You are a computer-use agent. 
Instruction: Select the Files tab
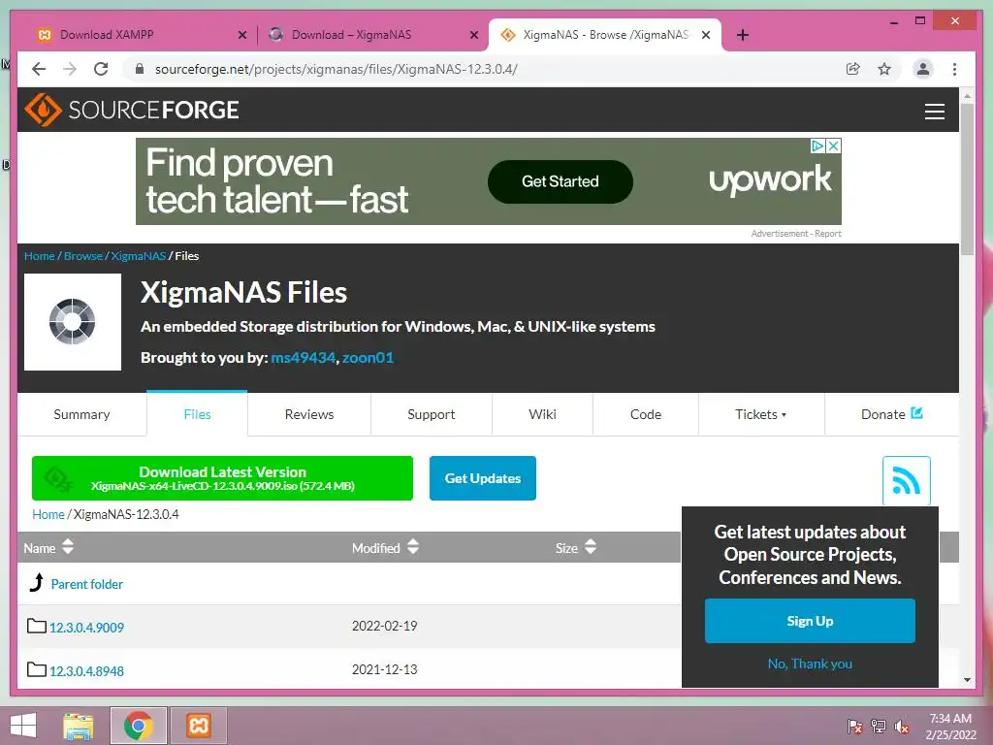(x=197, y=414)
